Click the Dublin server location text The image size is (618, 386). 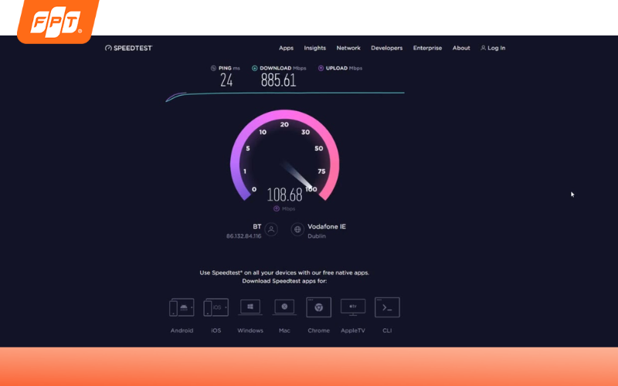[317, 236]
